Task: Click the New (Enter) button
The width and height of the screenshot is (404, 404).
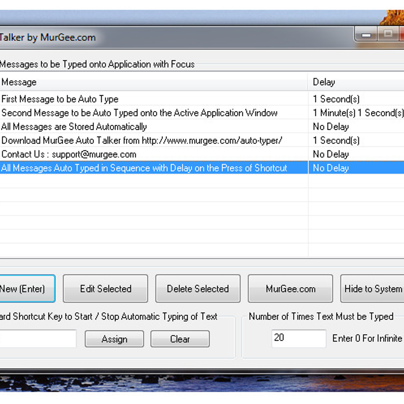Action: 27,289
